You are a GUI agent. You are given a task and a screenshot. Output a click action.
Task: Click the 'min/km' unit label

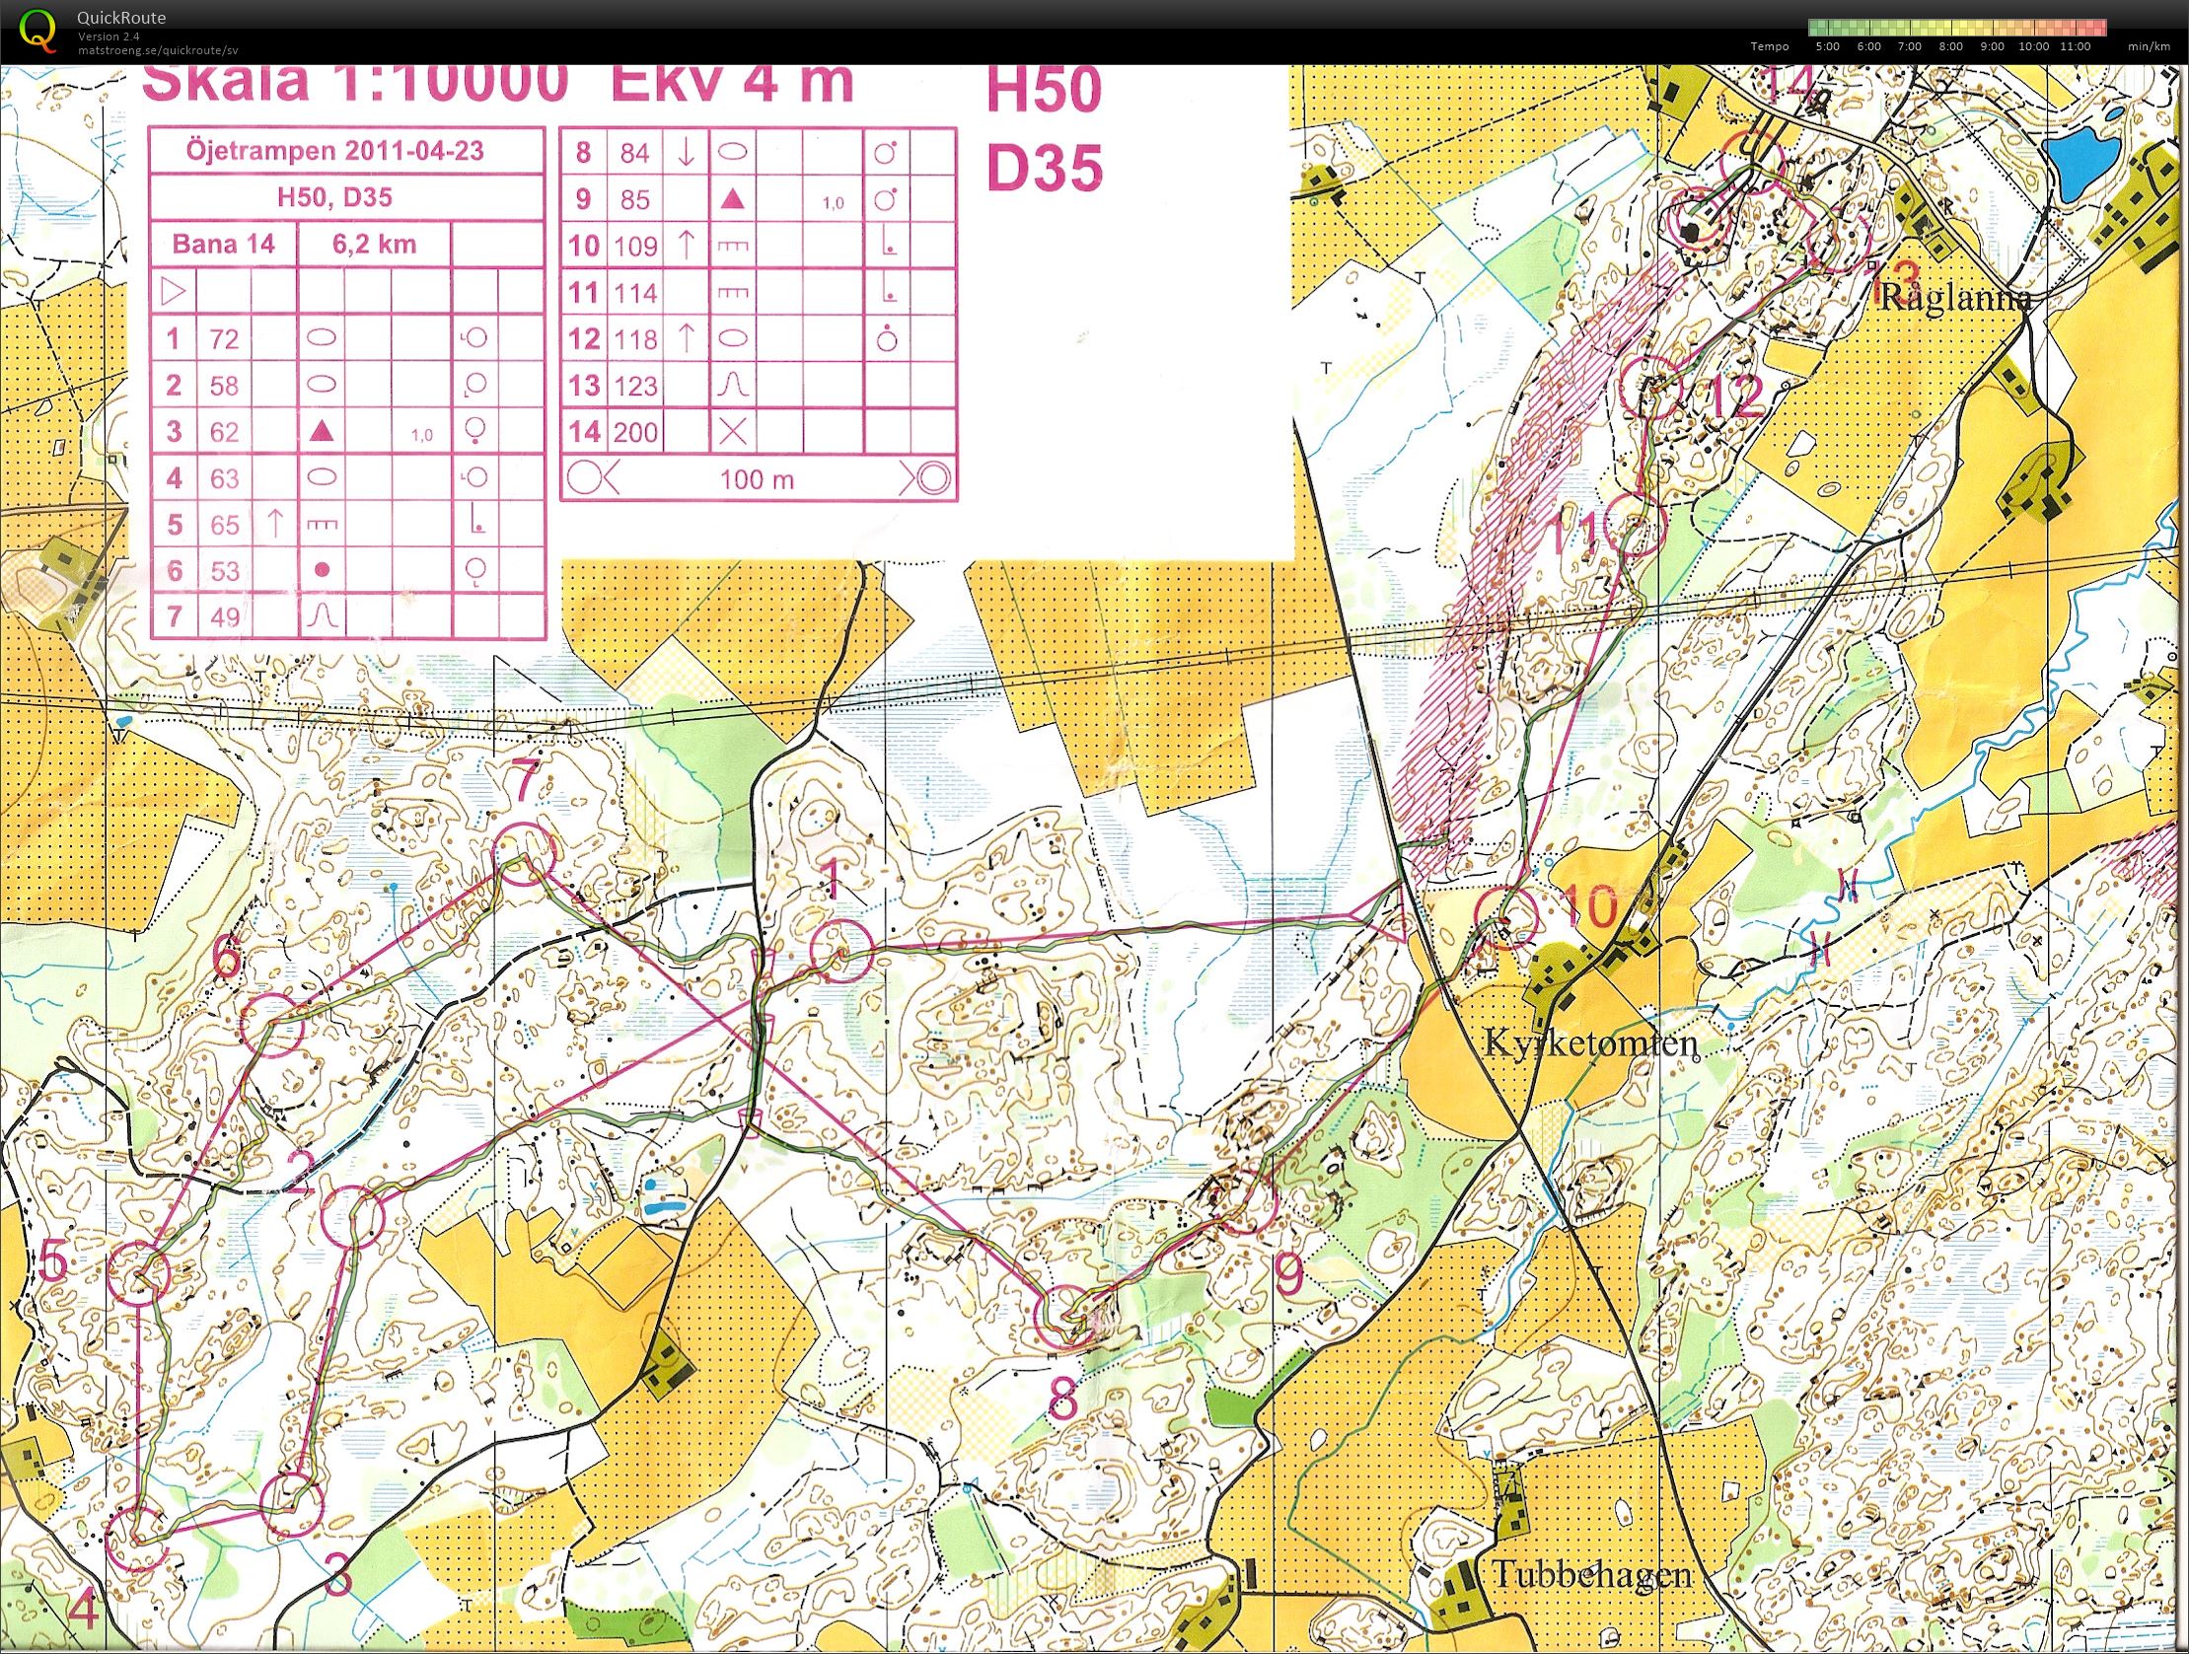point(2149,46)
